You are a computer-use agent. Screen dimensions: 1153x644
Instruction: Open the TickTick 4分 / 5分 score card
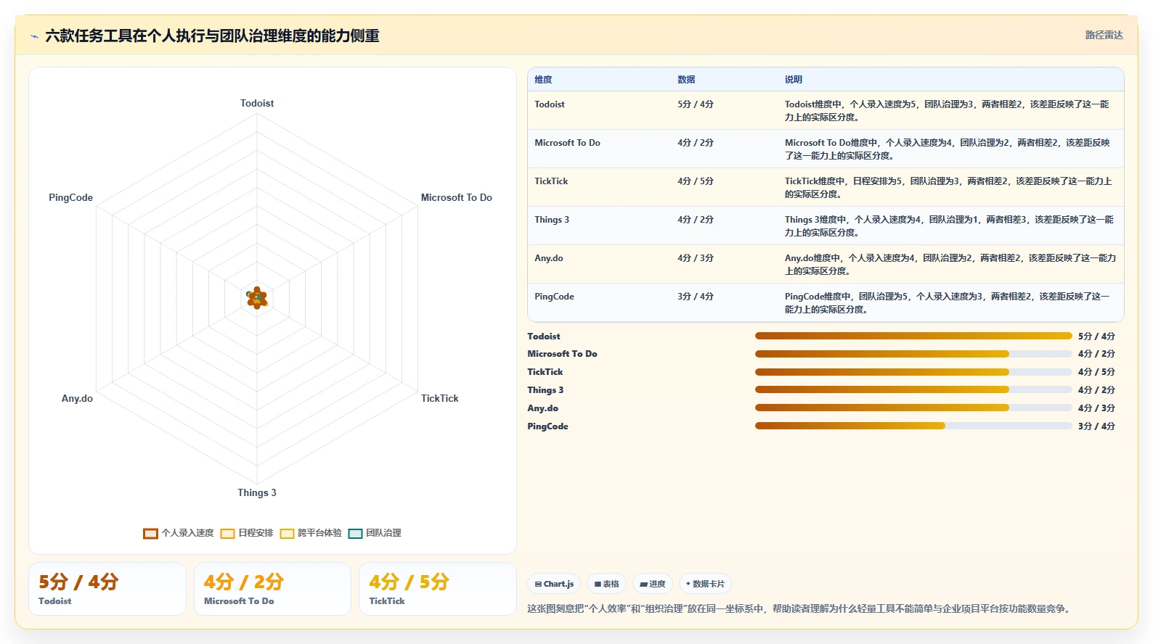point(438,589)
